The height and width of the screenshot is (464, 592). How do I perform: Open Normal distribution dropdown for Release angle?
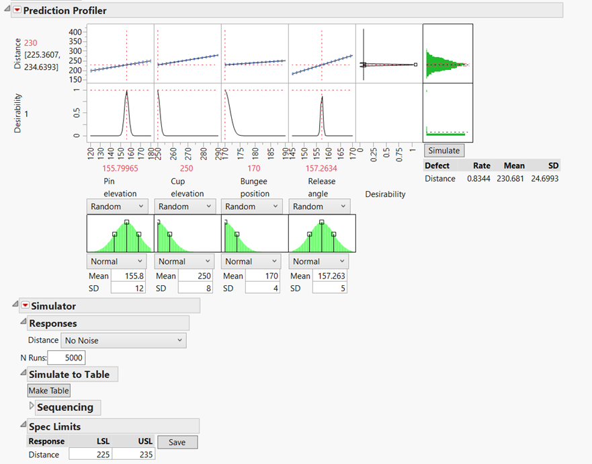(x=319, y=261)
